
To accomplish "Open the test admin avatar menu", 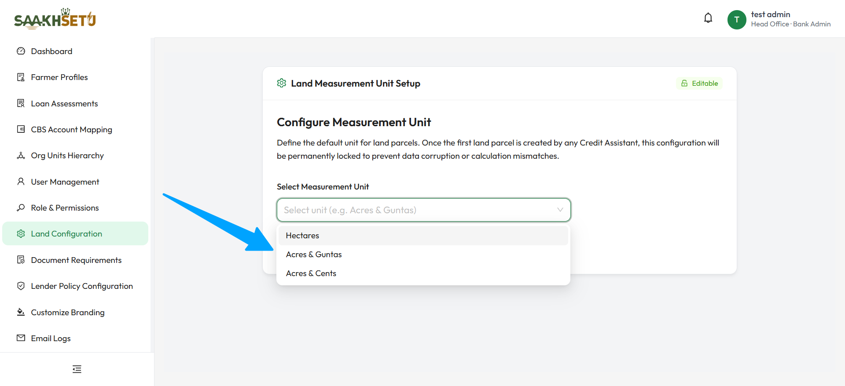I will pyautogui.click(x=737, y=20).
